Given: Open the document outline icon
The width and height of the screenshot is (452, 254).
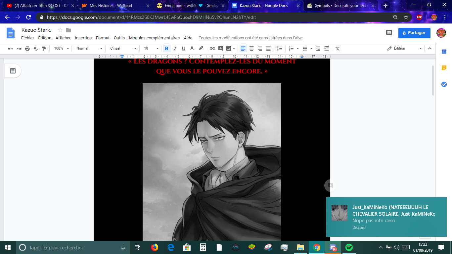Looking at the screenshot, I should pyautogui.click(x=13, y=71).
